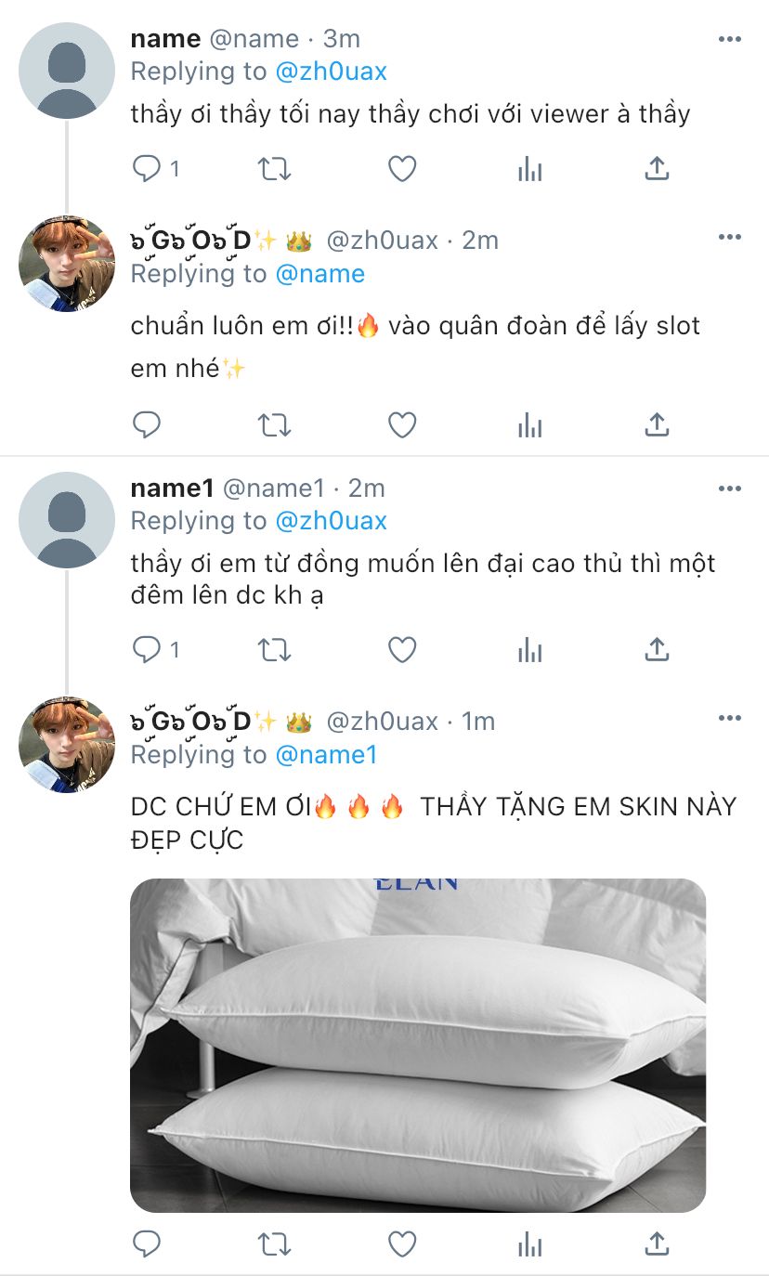769x1276 pixels.
Task: Share the pillow image tweet
Action: (x=657, y=1243)
